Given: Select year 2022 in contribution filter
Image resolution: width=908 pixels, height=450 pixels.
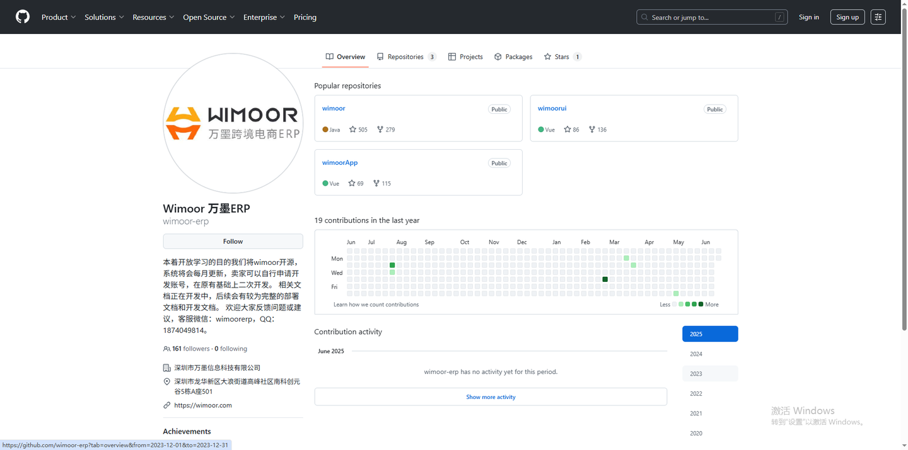Looking at the screenshot, I should [x=710, y=394].
